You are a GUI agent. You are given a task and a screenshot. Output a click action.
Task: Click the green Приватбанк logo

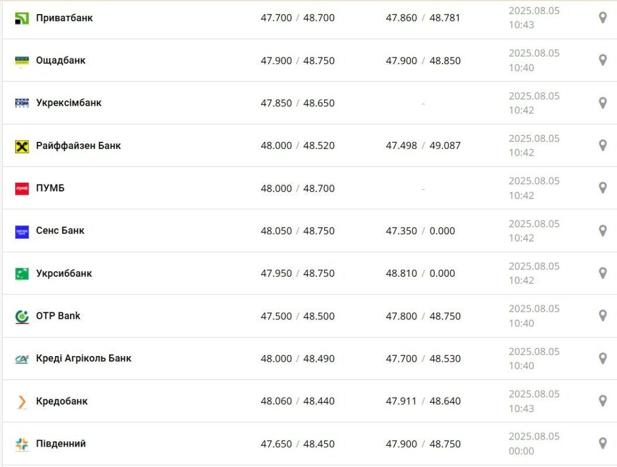(x=22, y=19)
